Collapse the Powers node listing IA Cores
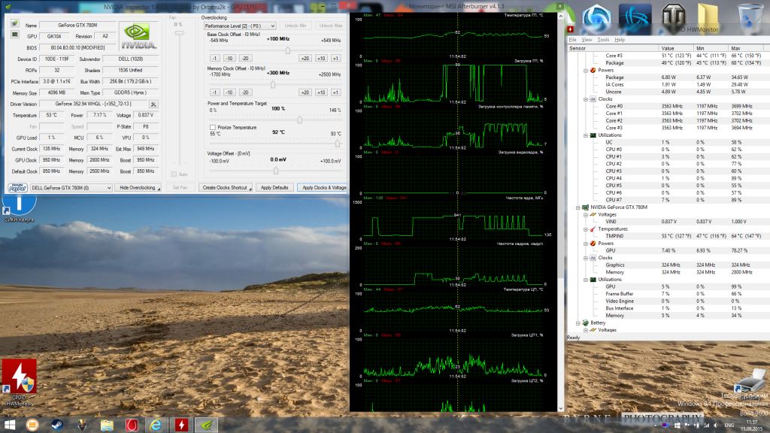770x433 pixels. (586, 70)
